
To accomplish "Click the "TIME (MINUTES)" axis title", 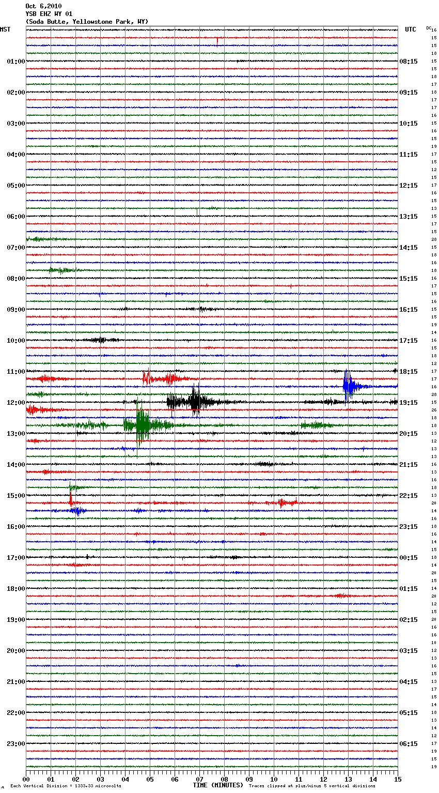I will [218, 785].
